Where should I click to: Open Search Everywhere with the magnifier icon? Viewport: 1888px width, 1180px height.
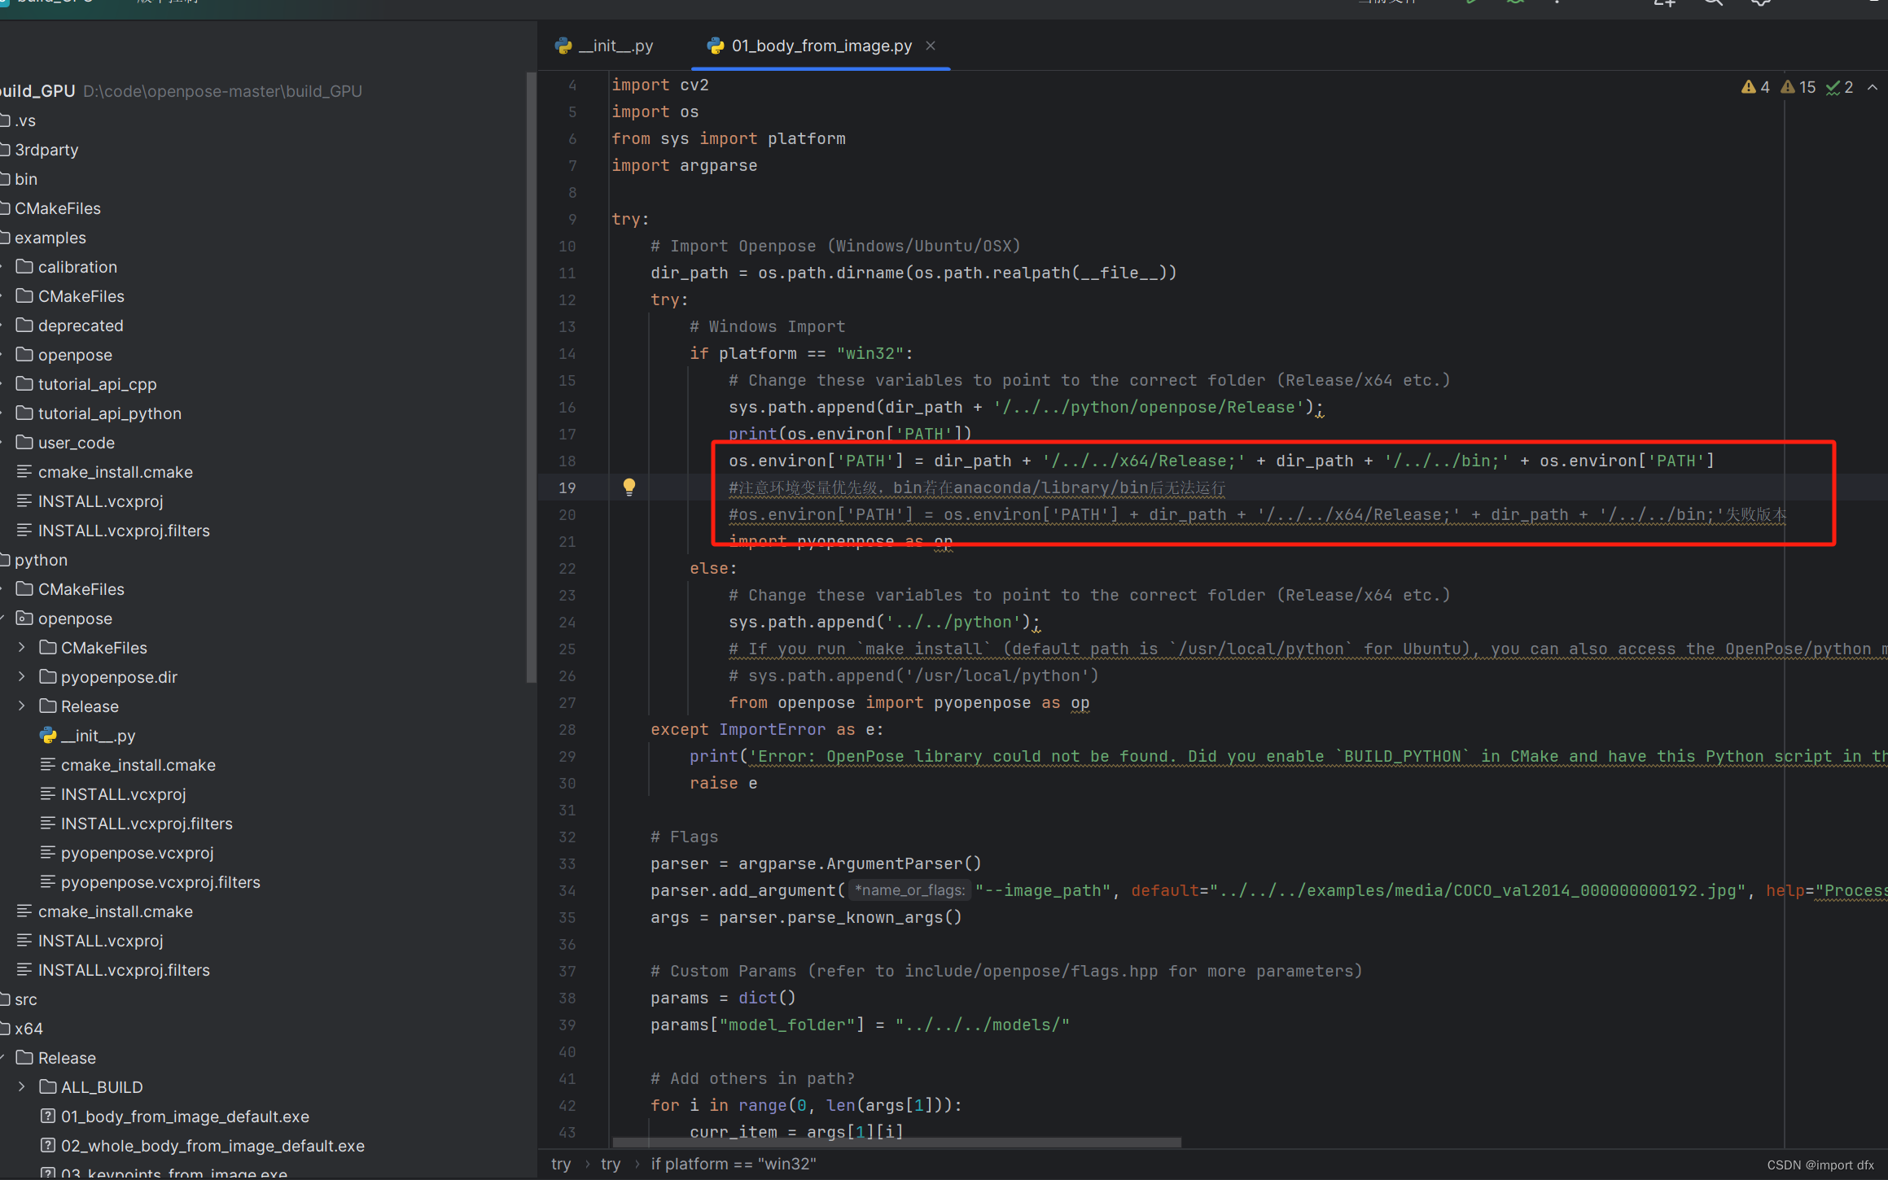[x=1712, y=3]
